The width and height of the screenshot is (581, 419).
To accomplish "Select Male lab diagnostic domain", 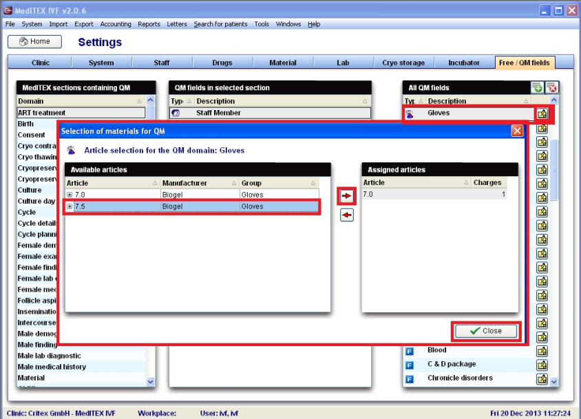I will coord(81,356).
